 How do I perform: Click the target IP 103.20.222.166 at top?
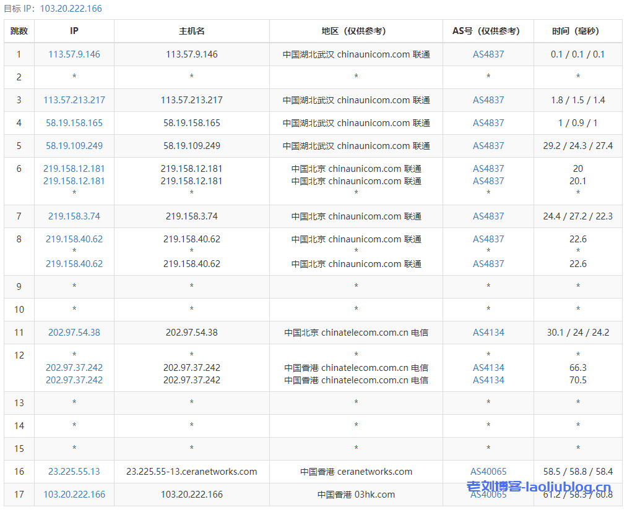[x=71, y=9]
